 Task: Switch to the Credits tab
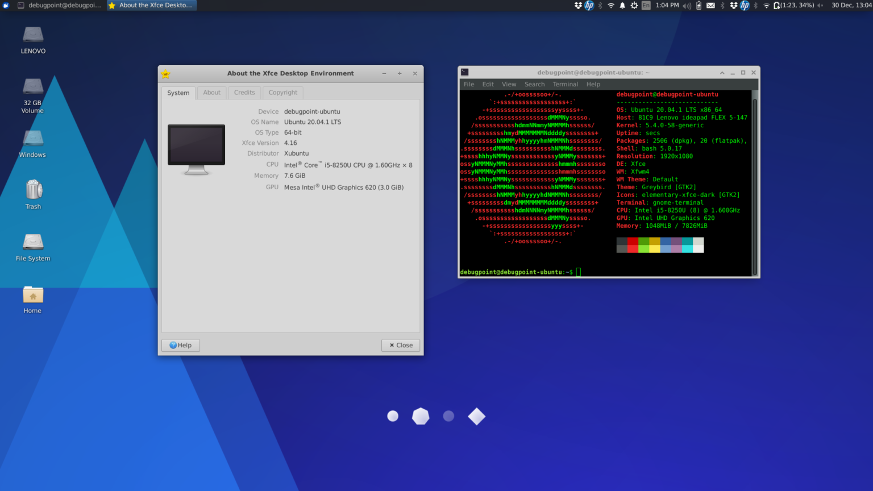(244, 92)
